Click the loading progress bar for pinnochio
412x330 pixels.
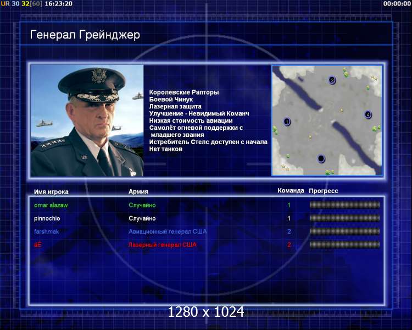coord(345,218)
